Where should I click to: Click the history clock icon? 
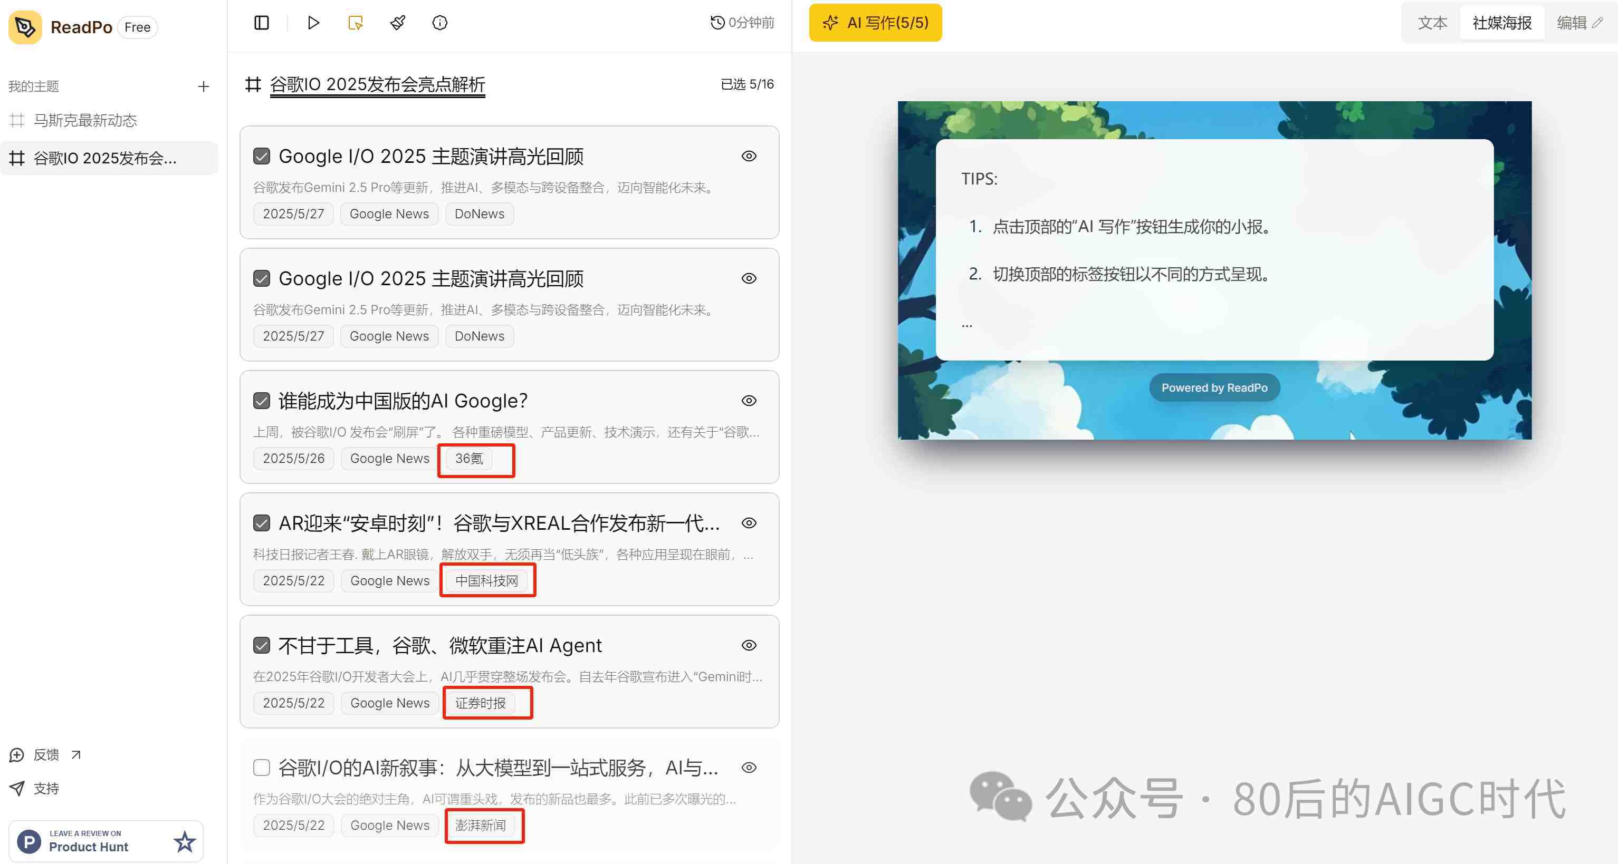[x=717, y=23]
